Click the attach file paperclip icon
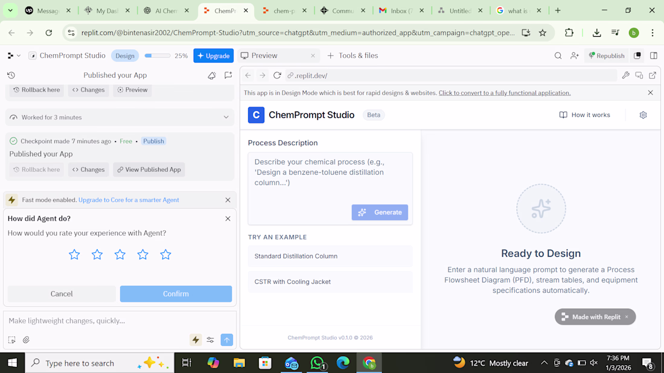 coord(26,340)
